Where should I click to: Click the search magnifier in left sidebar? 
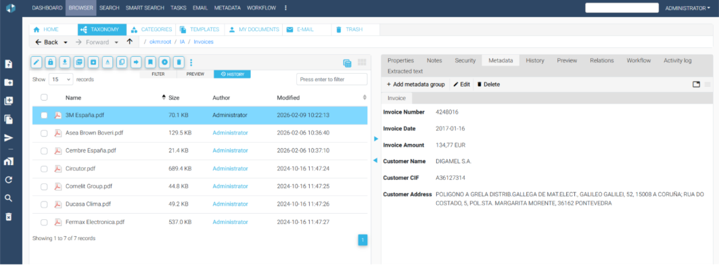pyautogui.click(x=9, y=198)
